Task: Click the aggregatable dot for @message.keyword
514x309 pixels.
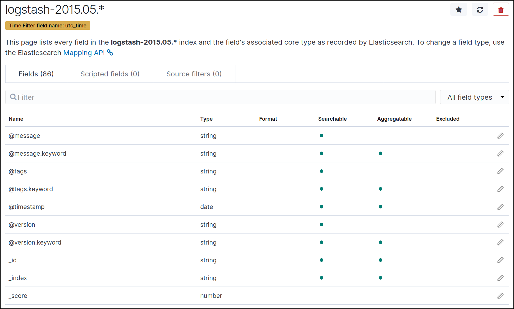Action: click(x=381, y=153)
